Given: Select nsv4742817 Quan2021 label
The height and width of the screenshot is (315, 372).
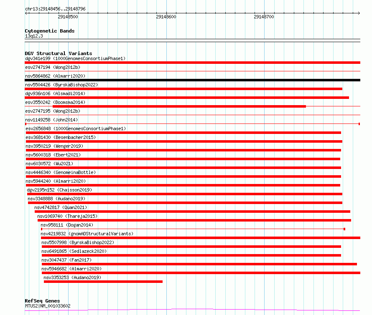Looking at the screenshot, I should [61, 207].
